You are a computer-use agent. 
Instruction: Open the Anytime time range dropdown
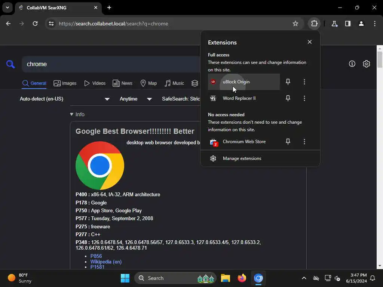tap(136, 99)
